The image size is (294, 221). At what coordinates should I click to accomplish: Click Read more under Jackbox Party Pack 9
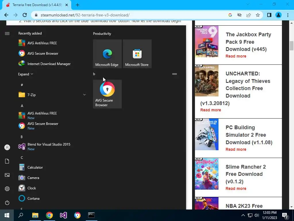[236, 56]
